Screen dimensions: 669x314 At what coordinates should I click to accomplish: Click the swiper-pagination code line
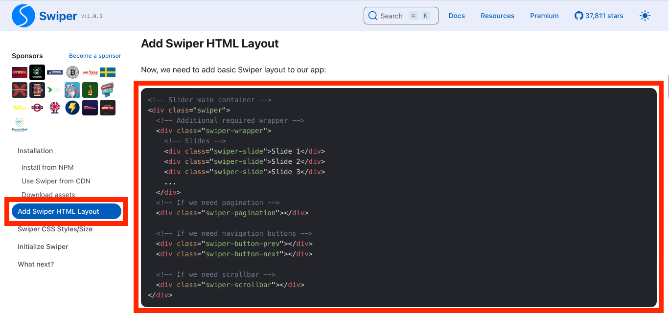point(232,213)
